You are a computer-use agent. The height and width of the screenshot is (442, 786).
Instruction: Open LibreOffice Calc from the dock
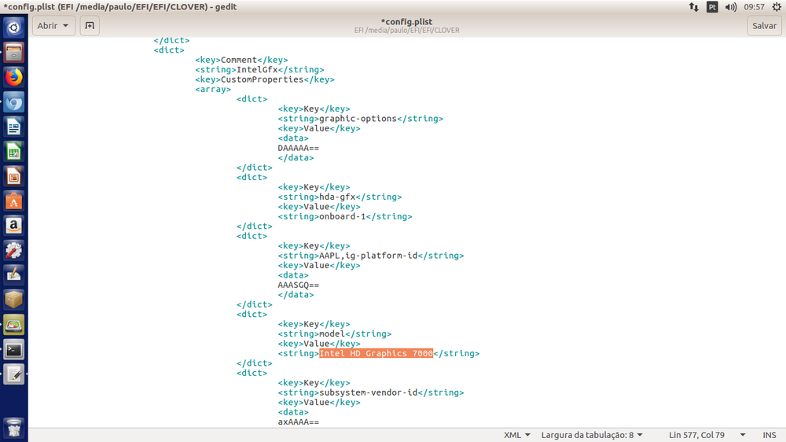pos(14,152)
